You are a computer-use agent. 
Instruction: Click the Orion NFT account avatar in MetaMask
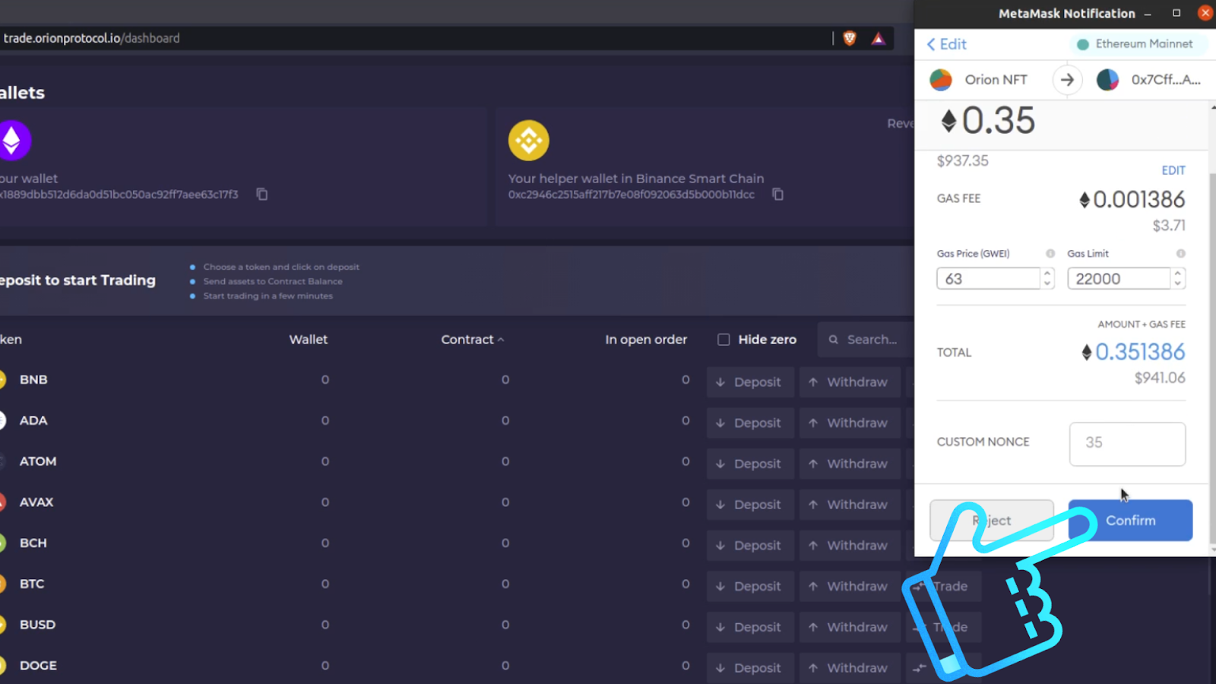click(x=941, y=80)
